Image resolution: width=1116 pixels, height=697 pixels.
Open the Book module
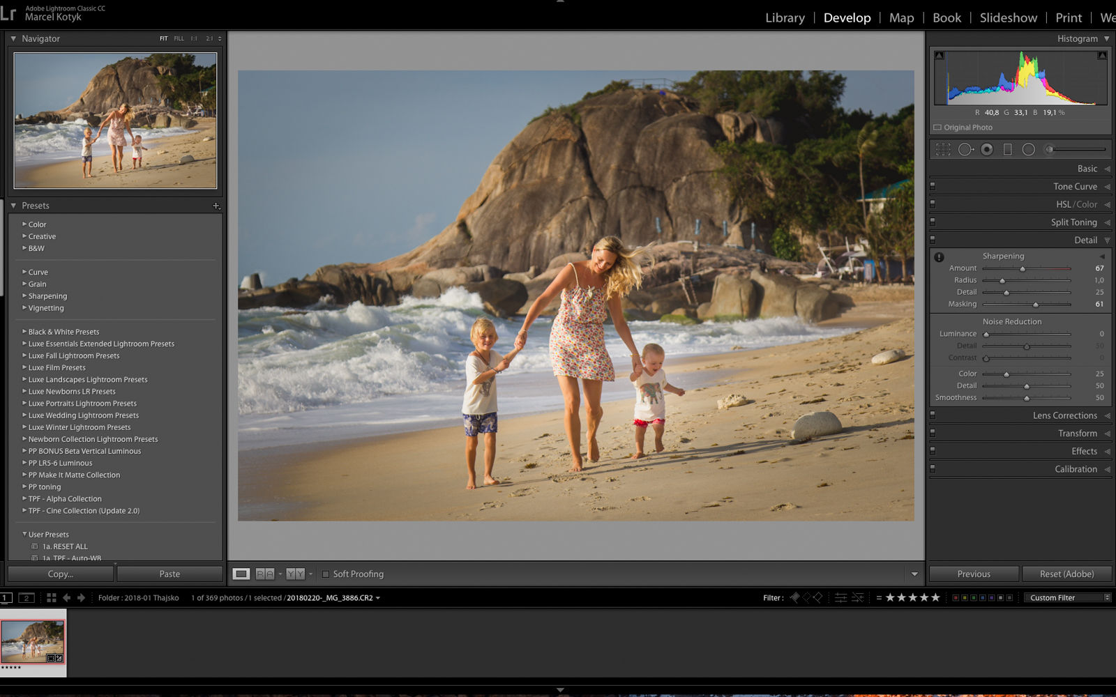[x=947, y=18]
